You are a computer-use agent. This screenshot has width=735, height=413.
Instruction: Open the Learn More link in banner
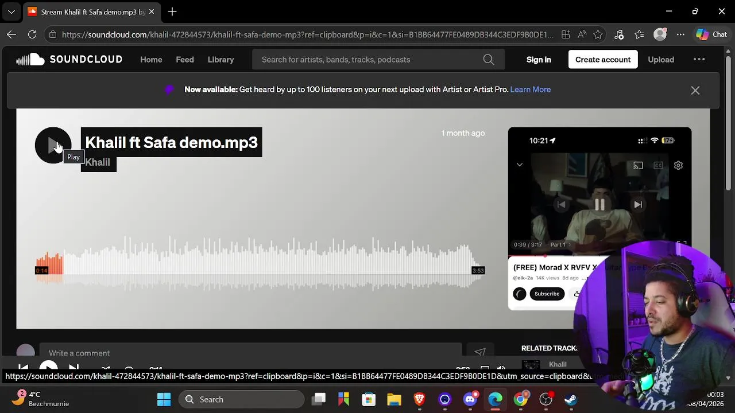pyautogui.click(x=530, y=89)
